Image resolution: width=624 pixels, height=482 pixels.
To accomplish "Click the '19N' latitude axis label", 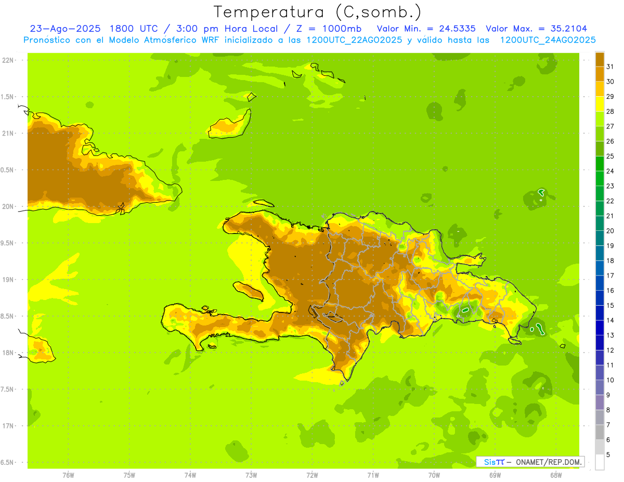I will 8,280.
